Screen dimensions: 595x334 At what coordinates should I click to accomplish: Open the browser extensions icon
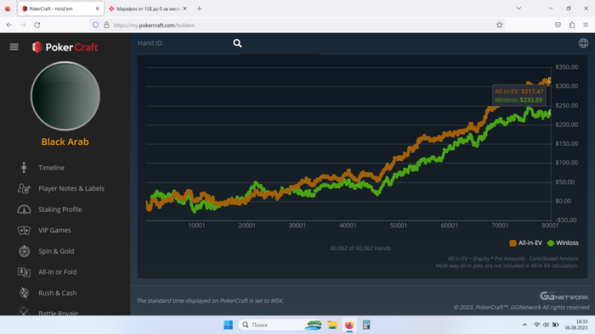pos(572,25)
